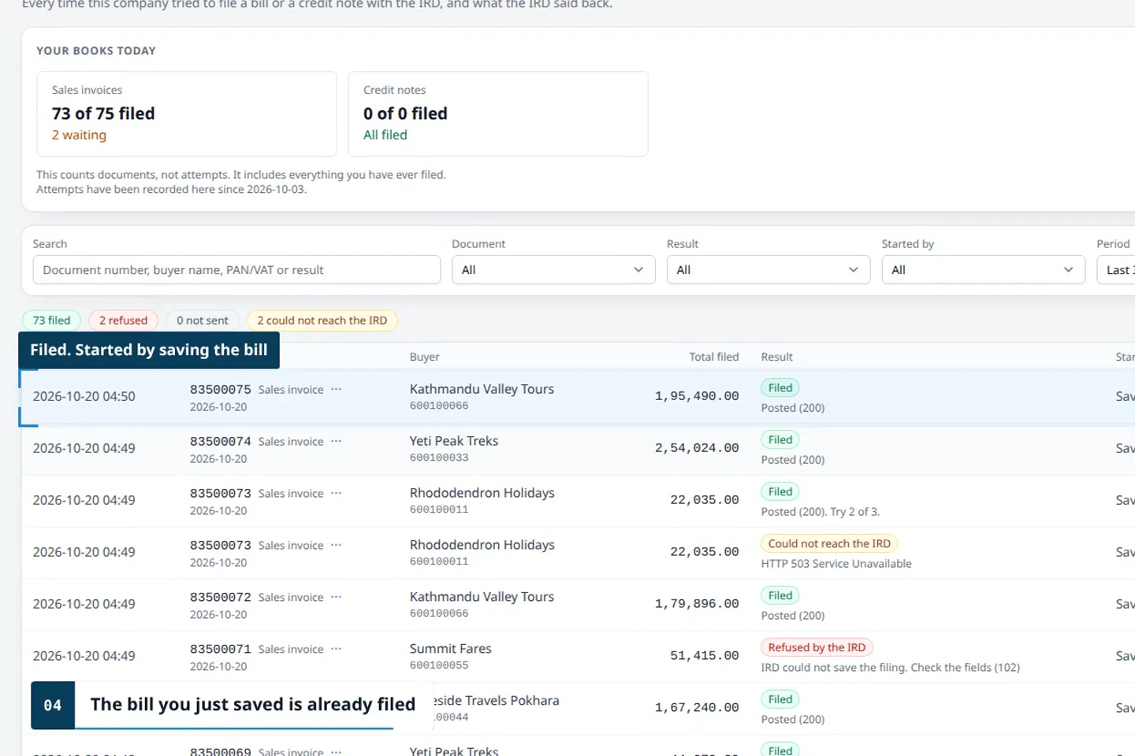The height and width of the screenshot is (756, 1135).
Task: Click the Total filed column header
Action: [714, 358]
